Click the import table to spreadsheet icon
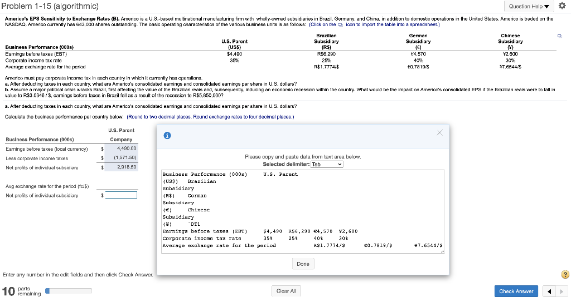Image resolution: width=571 pixels, height=302 pixels. [x=560, y=36]
